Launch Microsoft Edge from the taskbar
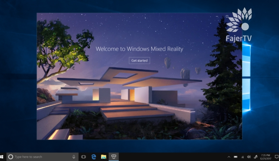The width and height of the screenshot is (279, 161). [x=94, y=157]
